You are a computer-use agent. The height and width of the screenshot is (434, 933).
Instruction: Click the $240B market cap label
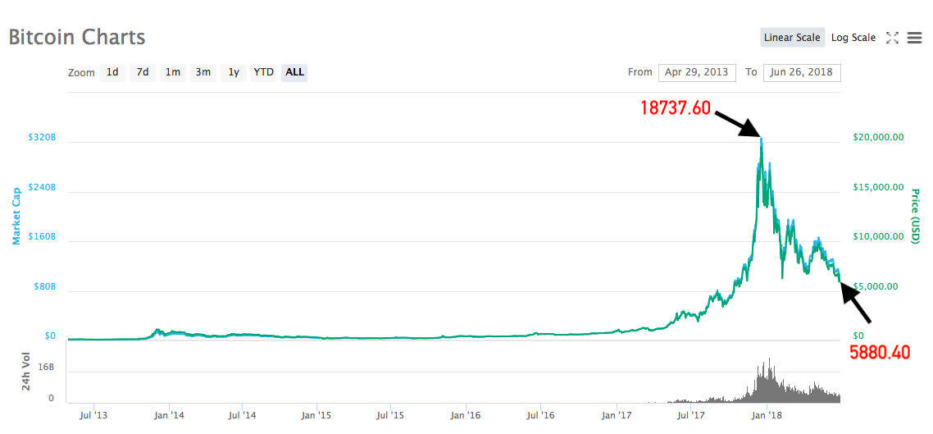(x=43, y=187)
